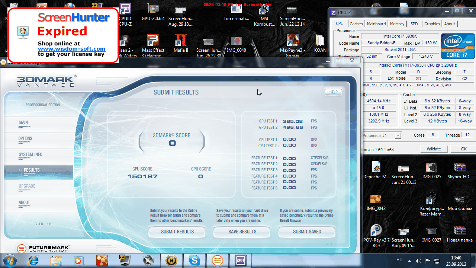Switch to the Mainboard tab in CPU-Z
Image resolution: width=476 pixels, height=268 pixels.
pos(376,24)
